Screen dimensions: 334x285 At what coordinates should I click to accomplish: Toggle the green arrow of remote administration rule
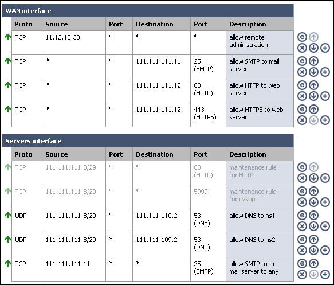click(x=7, y=37)
